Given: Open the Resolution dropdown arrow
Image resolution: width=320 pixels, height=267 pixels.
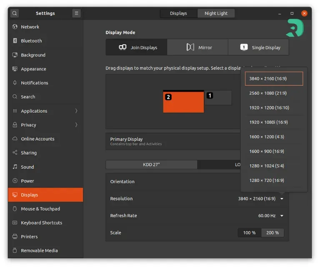Looking at the screenshot, I should [282, 199].
